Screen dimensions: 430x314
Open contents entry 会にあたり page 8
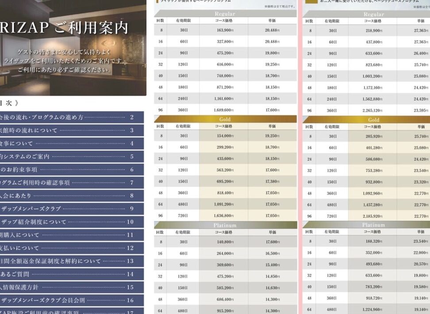pyautogui.click(x=72, y=196)
